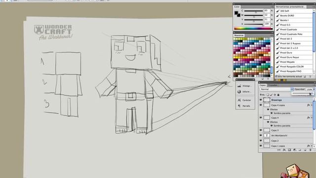This screenshot has height=178, width=316.
Task: Hide the Capa 4 copia layer
Action: tap(261, 105)
